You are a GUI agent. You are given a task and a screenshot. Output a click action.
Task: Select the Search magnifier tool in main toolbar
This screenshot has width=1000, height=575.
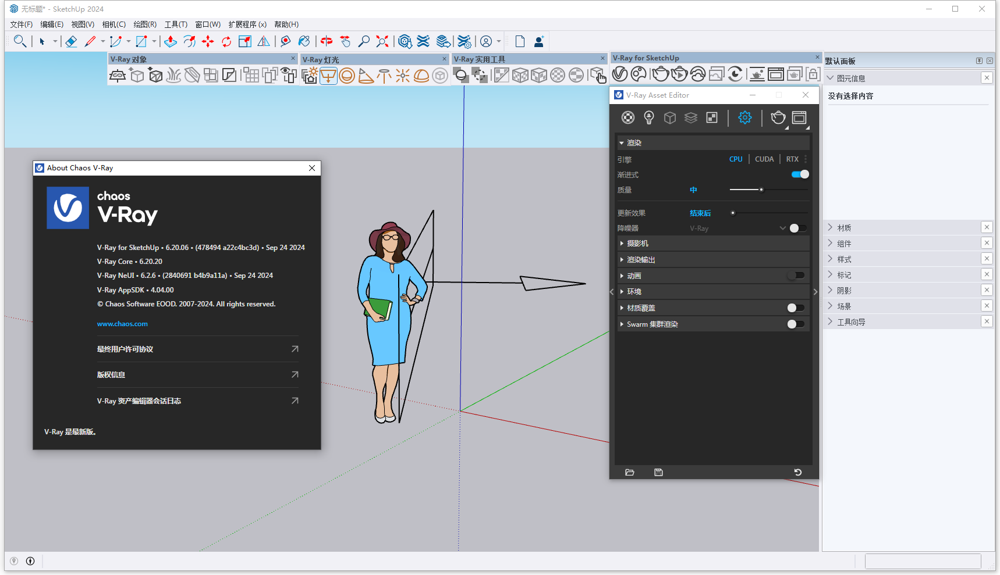(x=20, y=41)
